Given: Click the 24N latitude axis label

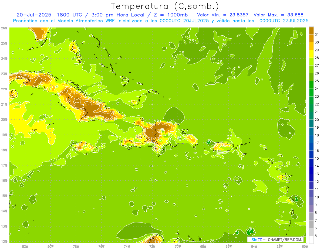Looking at the screenshot, I should (x=4, y=59).
